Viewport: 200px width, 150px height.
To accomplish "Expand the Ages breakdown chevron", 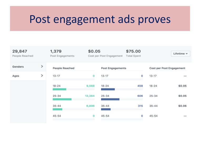I will click(42, 76).
